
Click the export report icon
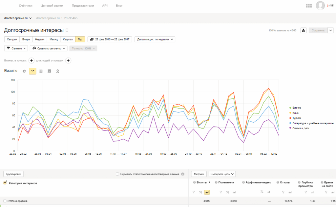[x=304, y=30]
